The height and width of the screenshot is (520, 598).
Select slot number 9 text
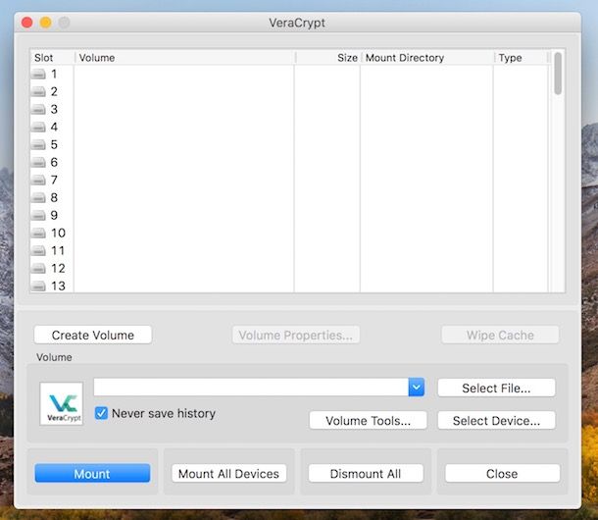pos(54,215)
